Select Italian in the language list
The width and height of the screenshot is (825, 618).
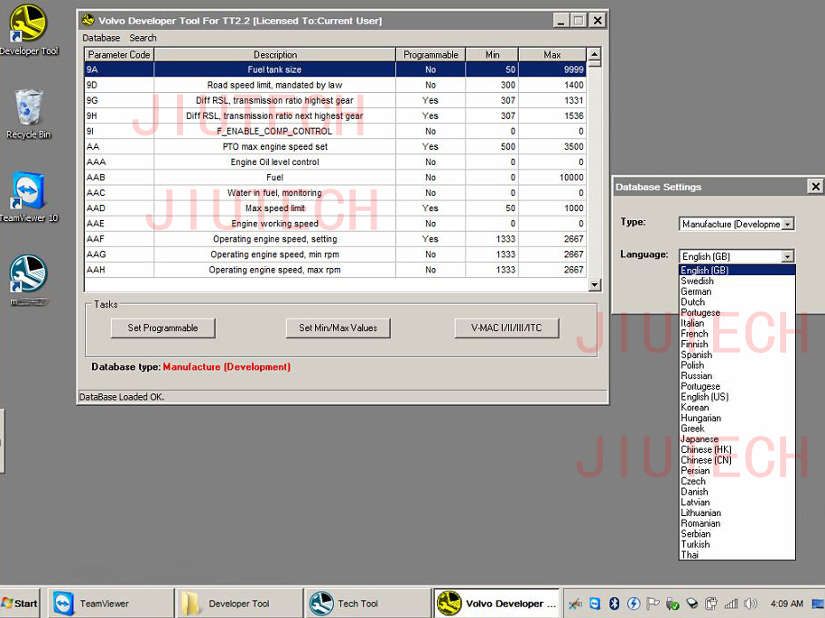click(x=737, y=323)
